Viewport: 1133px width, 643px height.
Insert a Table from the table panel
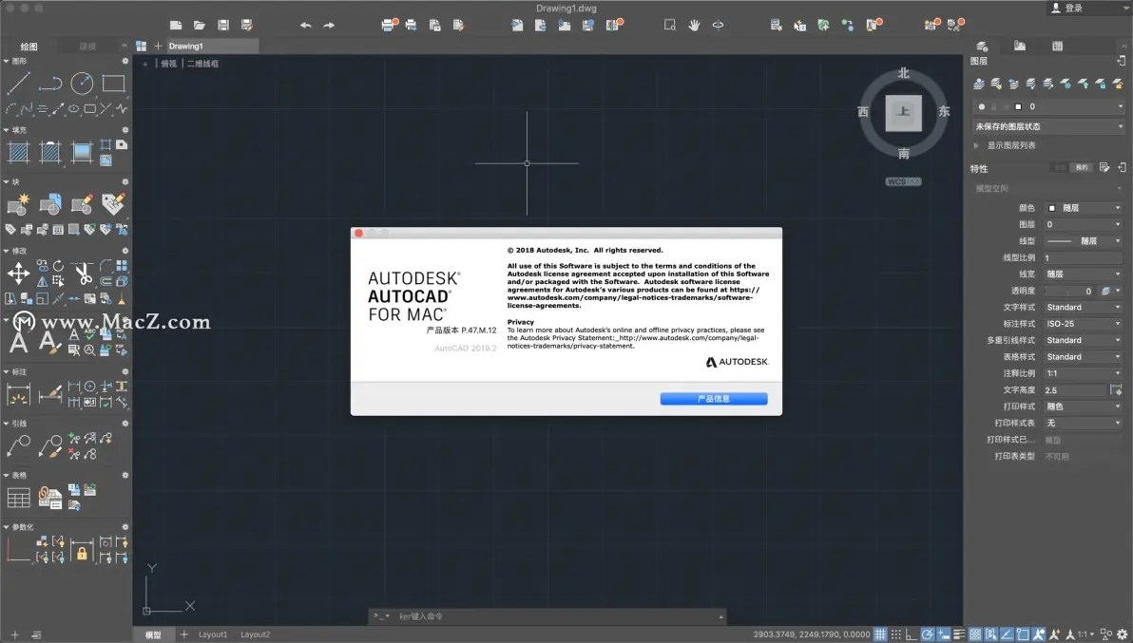tap(18, 498)
